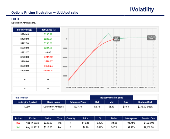This screenshot has height=139, width=170.
Task: Click the dashed green payoff peak at 210
Action: click(108, 33)
